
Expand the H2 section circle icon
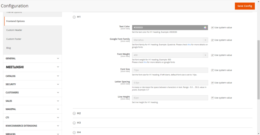pos(74,113)
